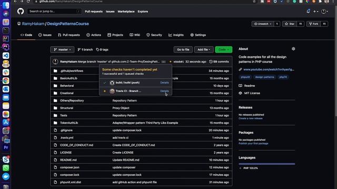The height and width of the screenshot is (189, 337).
Task: Click Create a new release
Action: click(251, 118)
